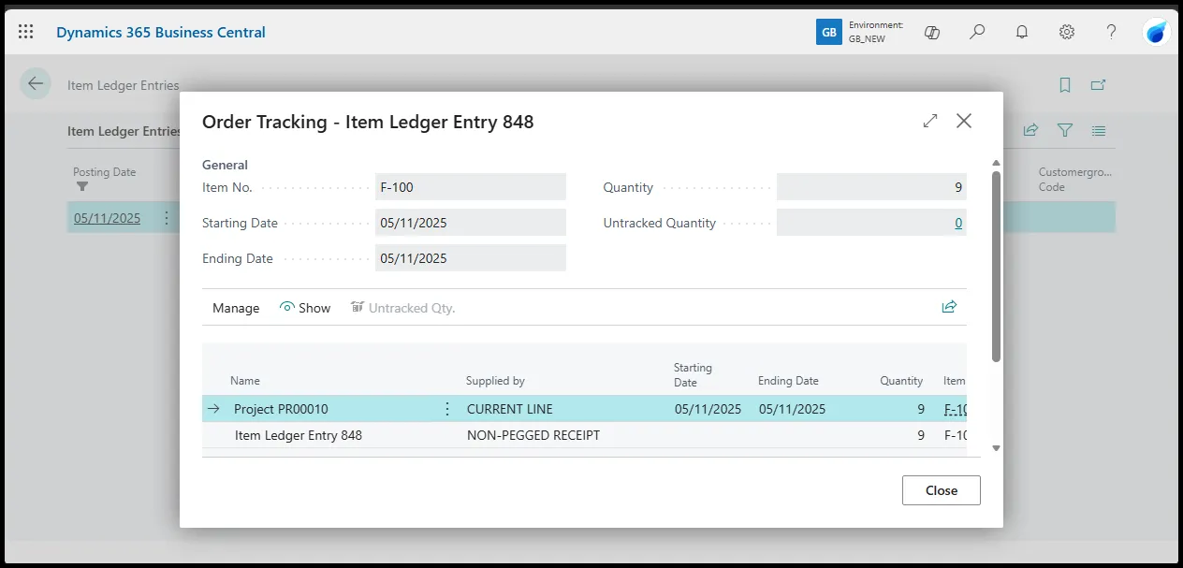This screenshot has width=1183, height=568.
Task: Click the Close button
Action: tap(942, 490)
